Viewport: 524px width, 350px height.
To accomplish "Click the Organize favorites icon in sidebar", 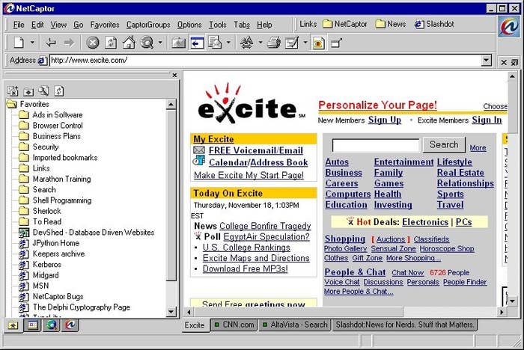I will [28, 91].
